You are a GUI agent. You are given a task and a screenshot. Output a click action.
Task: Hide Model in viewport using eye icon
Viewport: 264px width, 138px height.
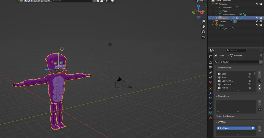coord(257,18)
